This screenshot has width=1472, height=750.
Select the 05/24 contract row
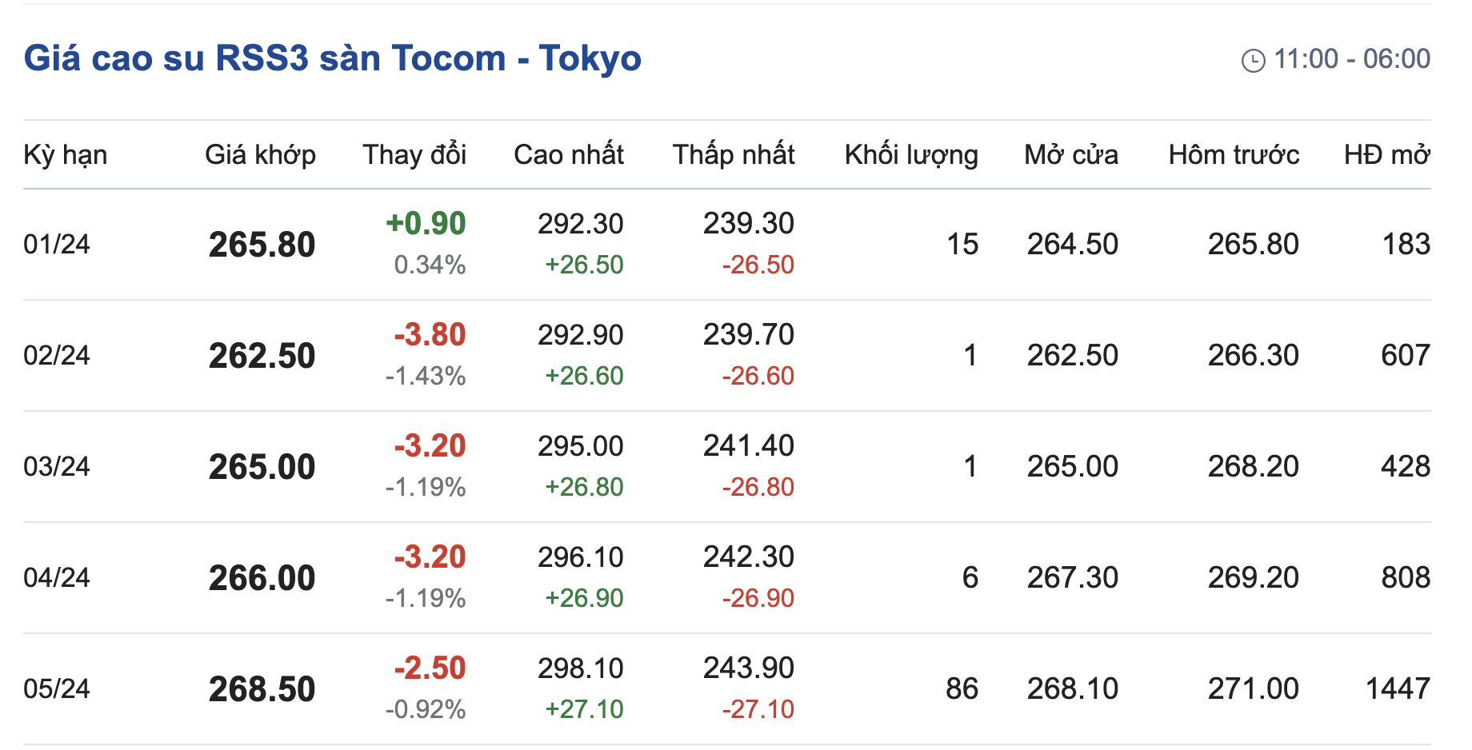[57, 688]
